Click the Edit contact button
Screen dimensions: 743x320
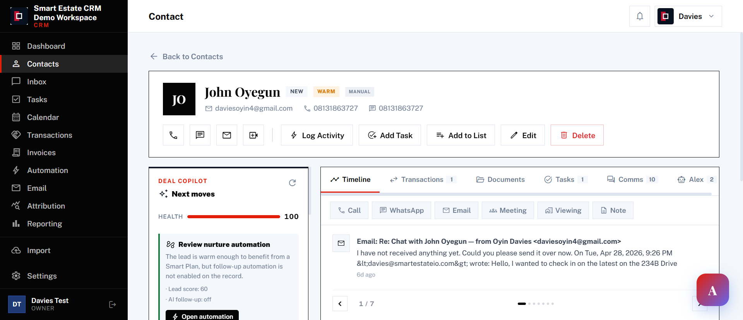(x=523, y=135)
